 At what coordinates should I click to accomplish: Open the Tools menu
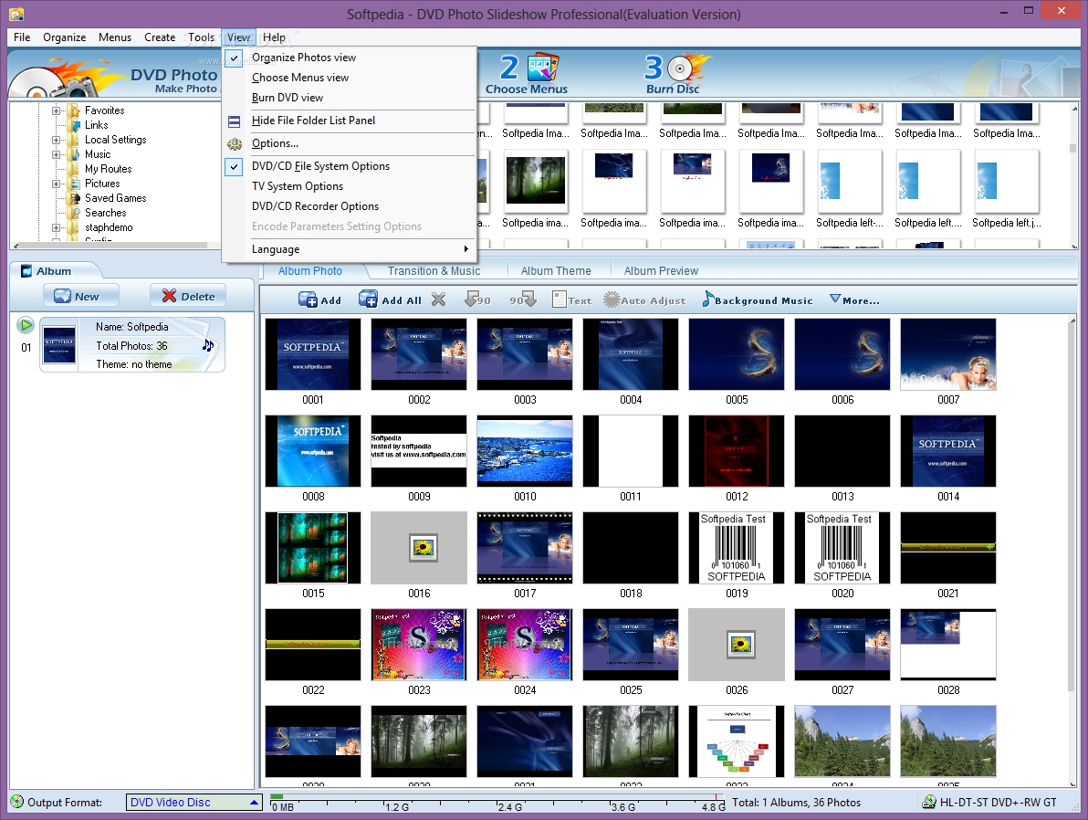coord(201,37)
